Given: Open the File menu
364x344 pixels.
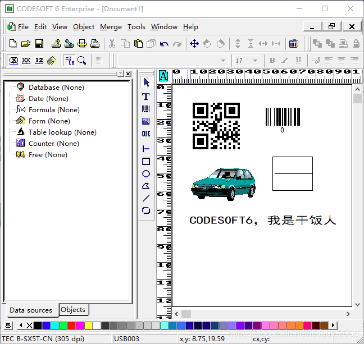Looking at the screenshot, I should (23, 27).
